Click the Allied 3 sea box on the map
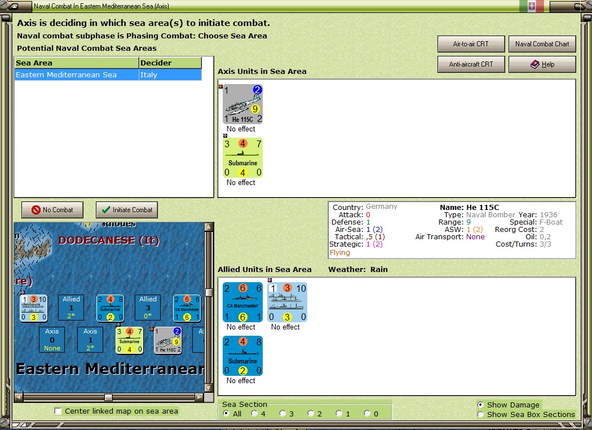Screen dimensions: 592x430 pyautogui.click(x=148, y=308)
